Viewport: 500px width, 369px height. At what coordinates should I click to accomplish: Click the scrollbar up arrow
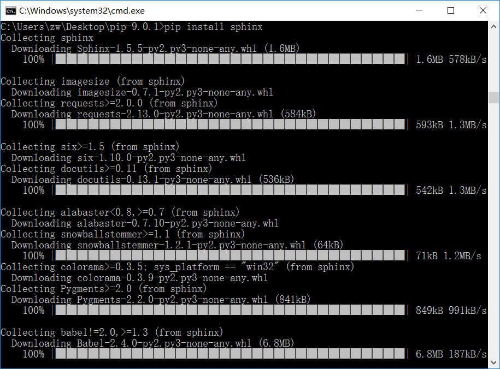point(493,27)
